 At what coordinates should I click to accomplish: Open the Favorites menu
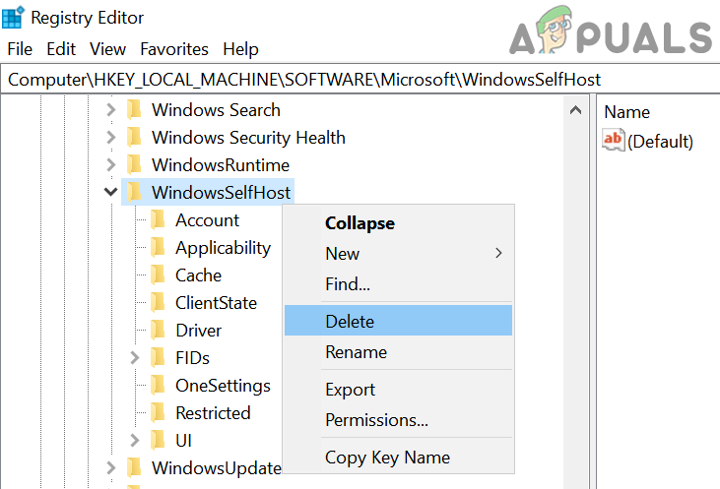(174, 48)
